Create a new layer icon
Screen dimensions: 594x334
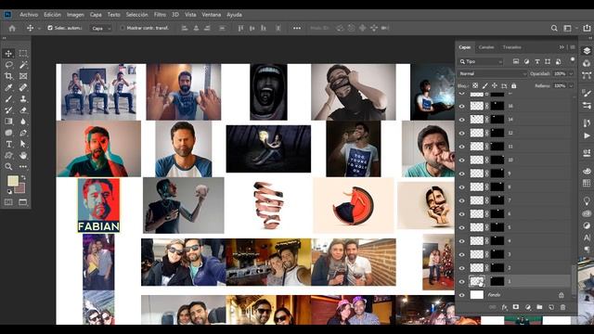(x=551, y=307)
